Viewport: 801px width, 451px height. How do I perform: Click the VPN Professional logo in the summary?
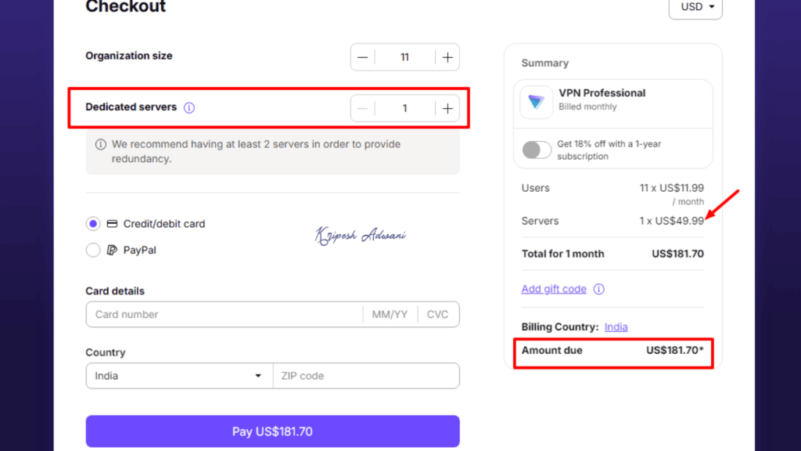tap(536, 103)
